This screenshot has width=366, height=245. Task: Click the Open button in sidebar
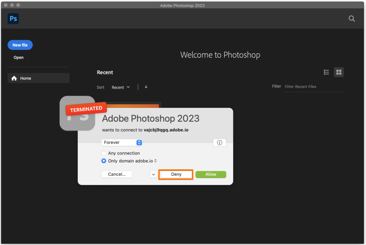pos(18,57)
